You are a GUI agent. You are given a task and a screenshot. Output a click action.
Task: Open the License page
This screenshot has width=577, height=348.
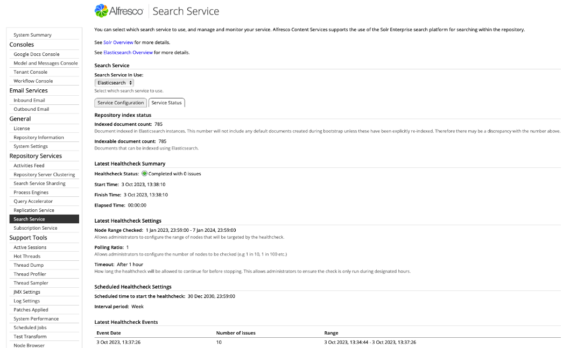[22, 129]
